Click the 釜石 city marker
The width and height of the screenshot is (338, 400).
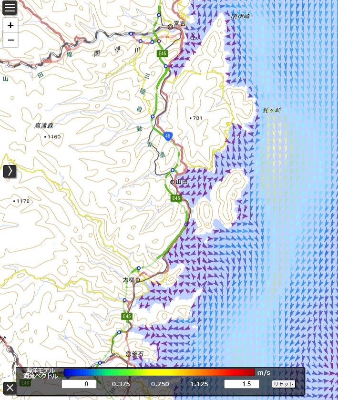[x=128, y=354]
